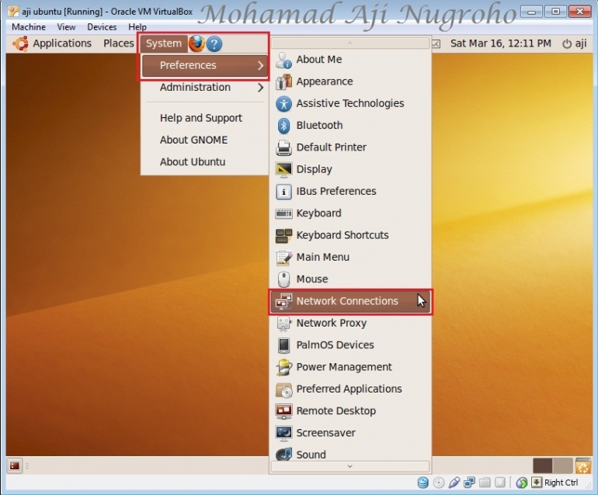Open Mouse preferences

tap(350, 279)
